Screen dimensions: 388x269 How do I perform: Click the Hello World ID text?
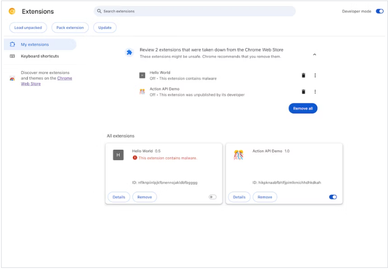[x=165, y=183]
